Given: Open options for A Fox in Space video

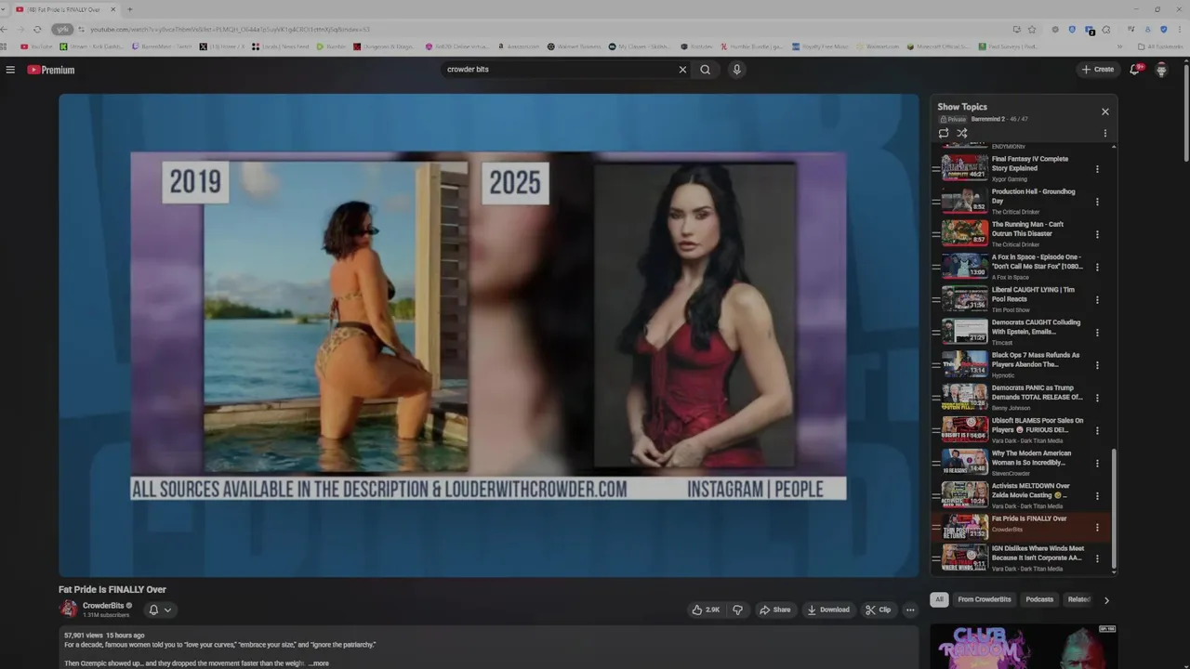Looking at the screenshot, I should 1097,267.
